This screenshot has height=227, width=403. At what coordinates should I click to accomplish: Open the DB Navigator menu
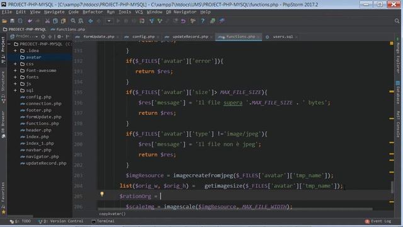[x=181, y=12]
